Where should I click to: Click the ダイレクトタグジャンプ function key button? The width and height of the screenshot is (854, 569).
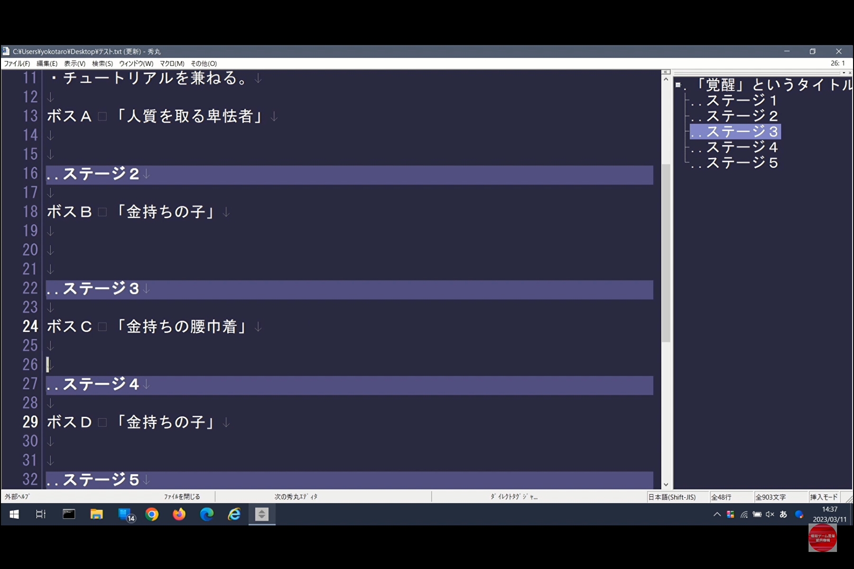pyautogui.click(x=514, y=497)
